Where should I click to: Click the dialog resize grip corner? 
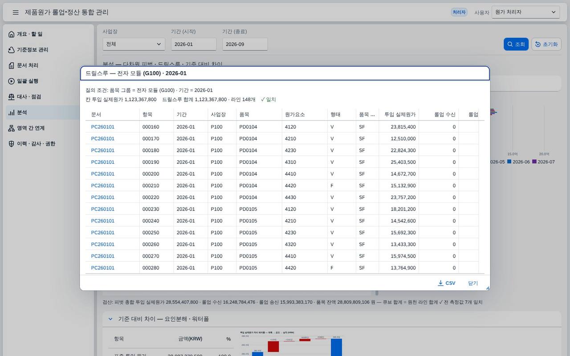487,288
